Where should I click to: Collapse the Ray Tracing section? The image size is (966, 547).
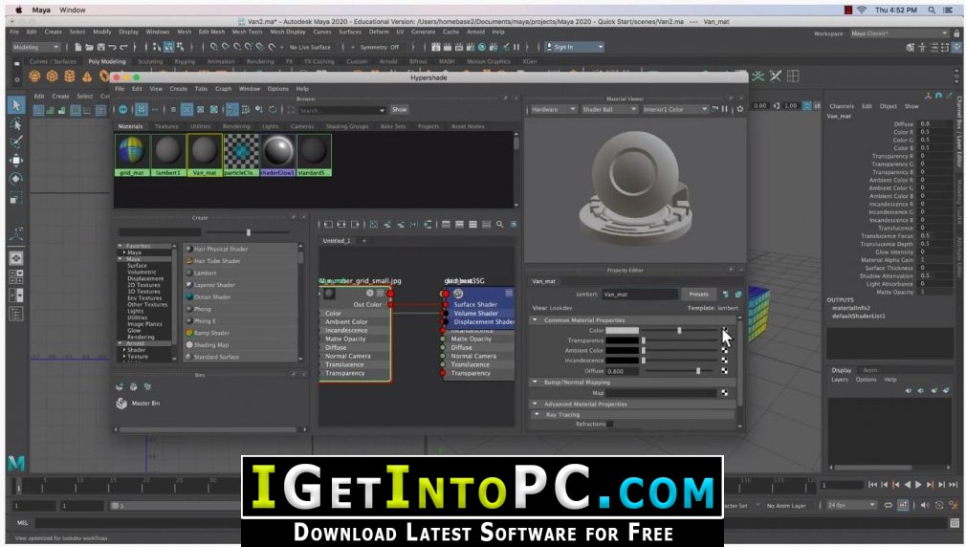(538, 415)
